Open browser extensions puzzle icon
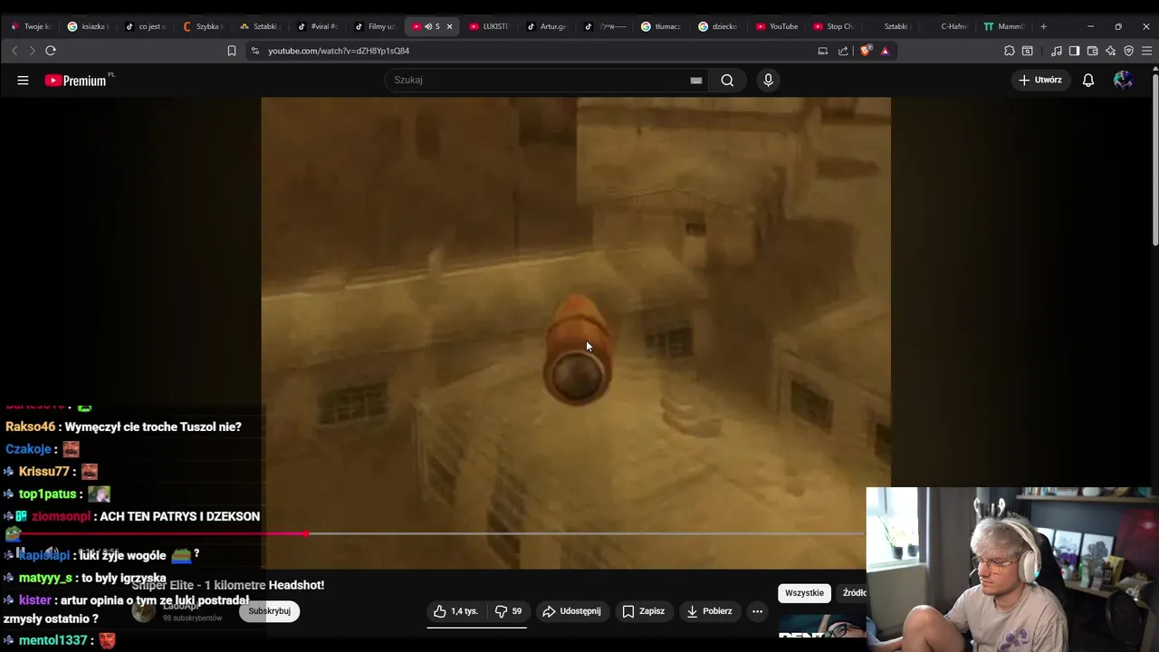The width and height of the screenshot is (1159, 652). [x=1010, y=51]
